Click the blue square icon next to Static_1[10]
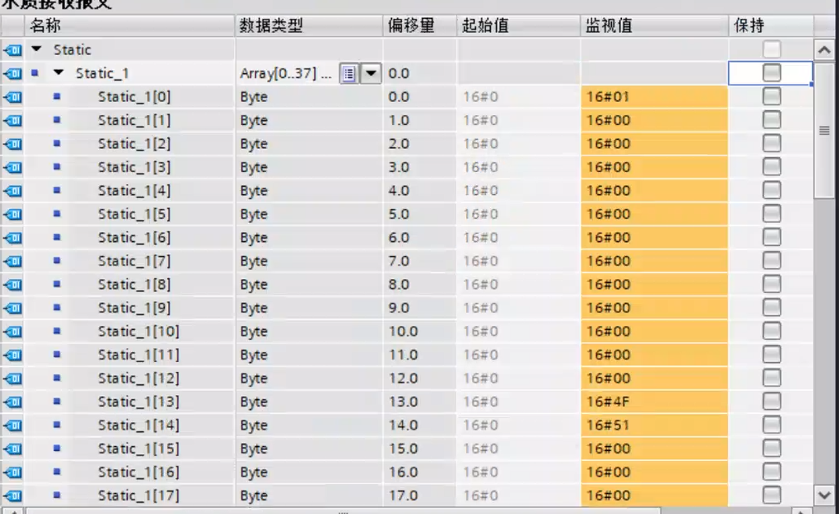This screenshot has height=514, width=839. pyautogui.click(x=57, y=331)
